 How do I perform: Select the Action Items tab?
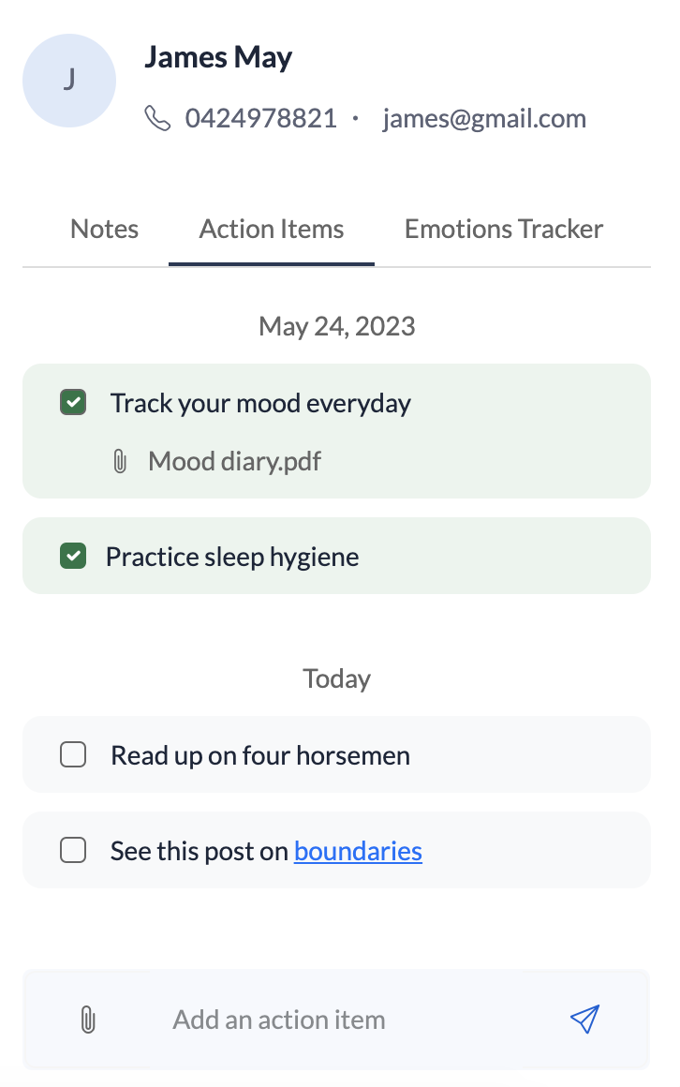pos(272,230)
